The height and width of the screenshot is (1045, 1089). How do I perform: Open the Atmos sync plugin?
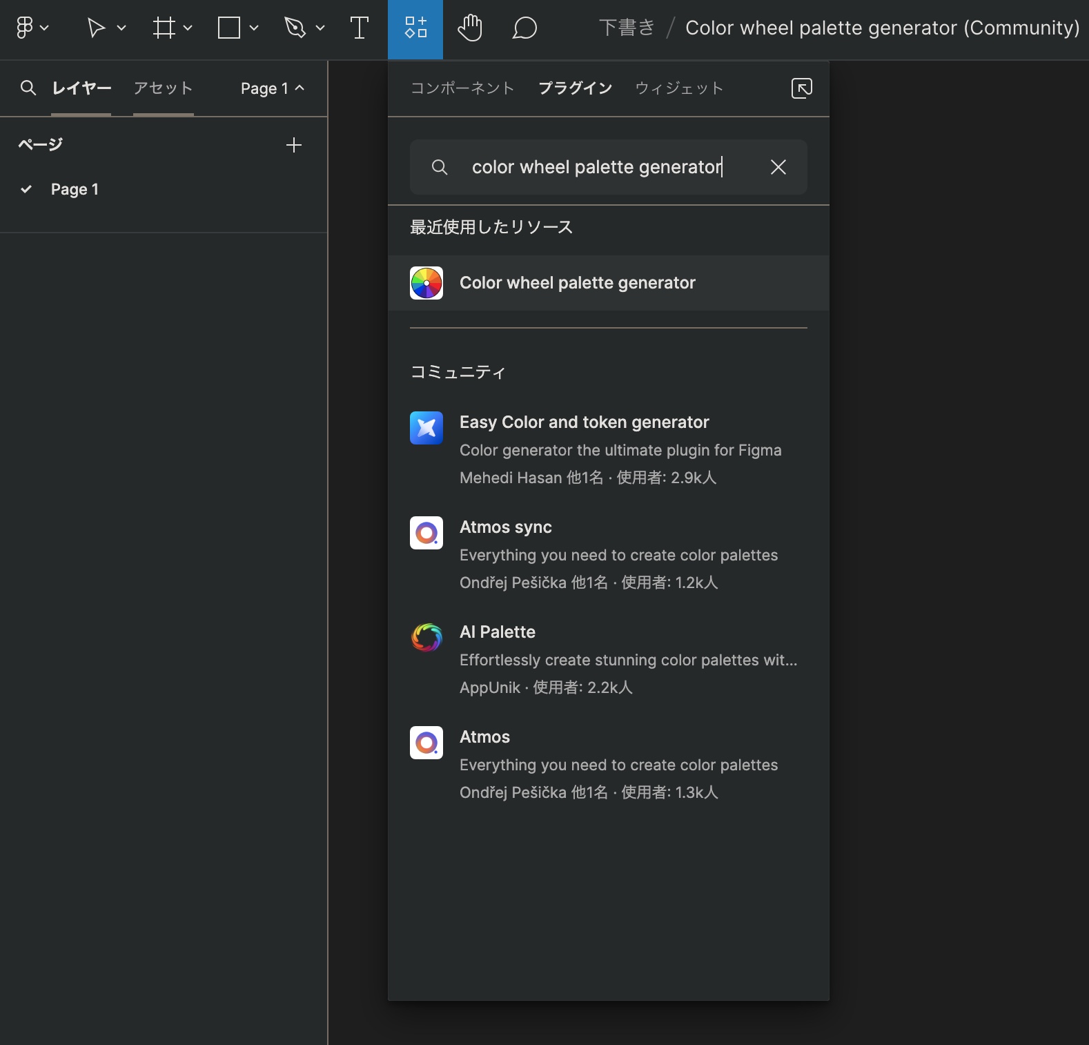click(x=609, y=555)
